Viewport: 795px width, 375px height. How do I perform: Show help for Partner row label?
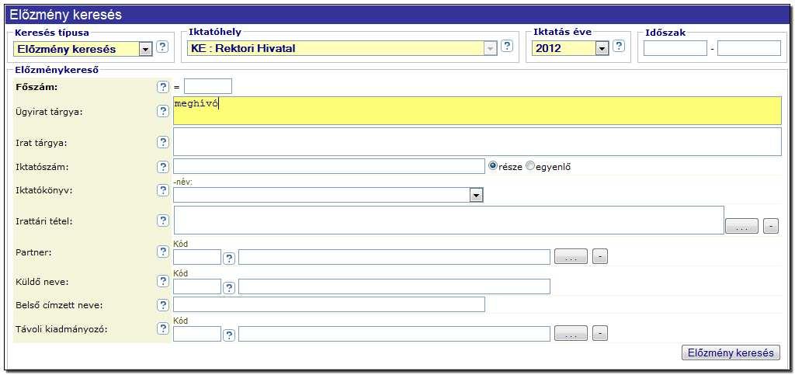point(163,252)
